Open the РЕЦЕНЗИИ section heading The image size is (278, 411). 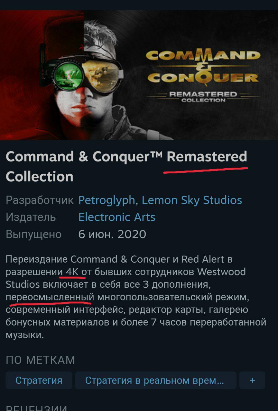pyautogui.click(x=36, y=407)
